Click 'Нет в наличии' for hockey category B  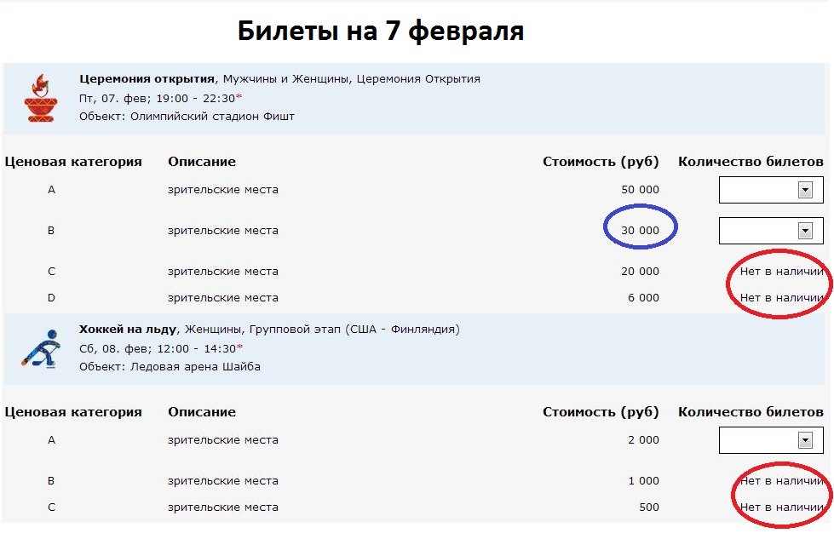pyautogui.click(x=781, y=481)
